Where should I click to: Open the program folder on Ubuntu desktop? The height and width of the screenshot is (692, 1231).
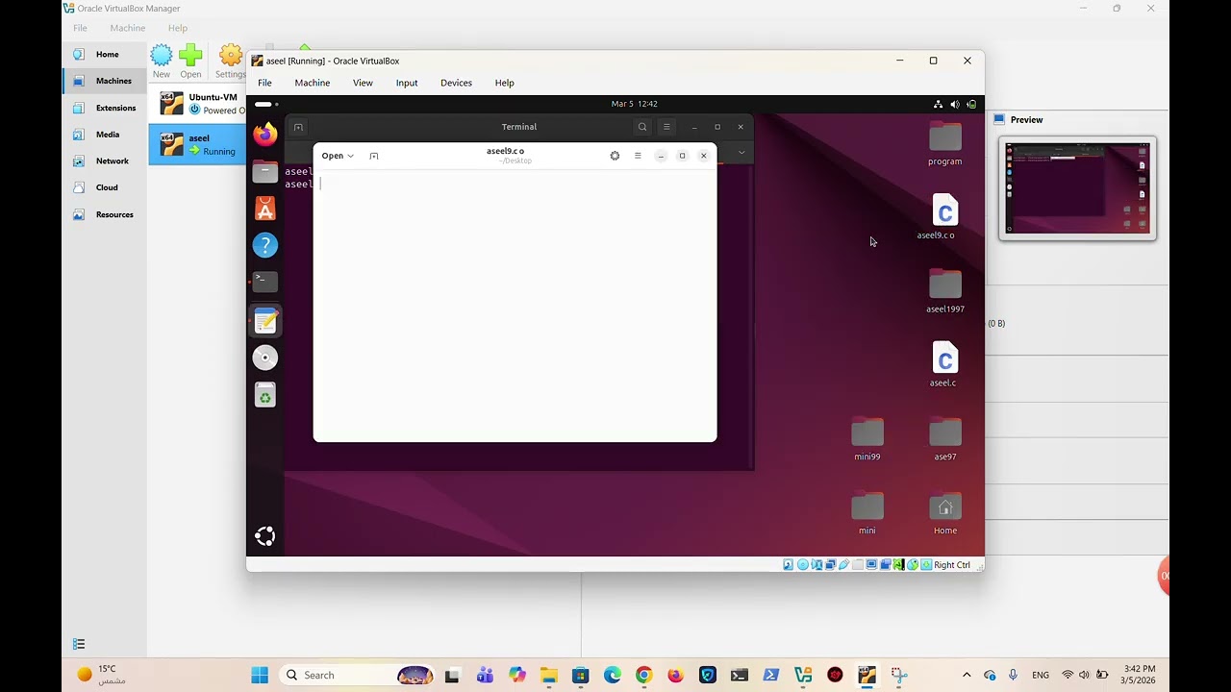click(x=944, y=144)
